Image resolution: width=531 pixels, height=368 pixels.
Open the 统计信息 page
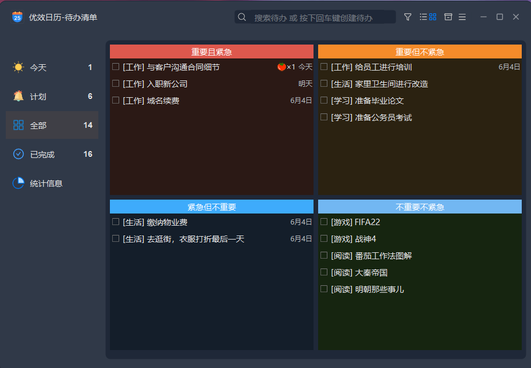coord(51,183)
